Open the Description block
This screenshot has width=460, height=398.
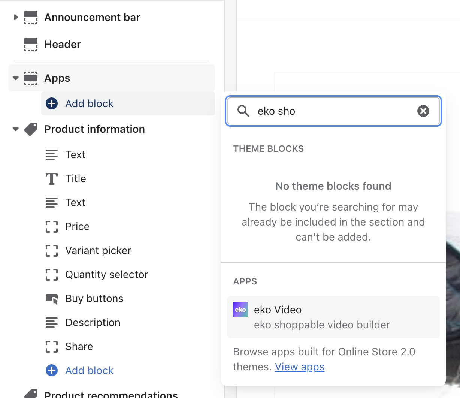(x=93, y=322)
